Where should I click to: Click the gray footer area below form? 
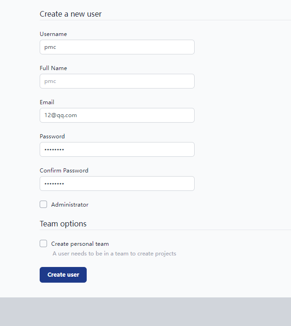[145, 312]
